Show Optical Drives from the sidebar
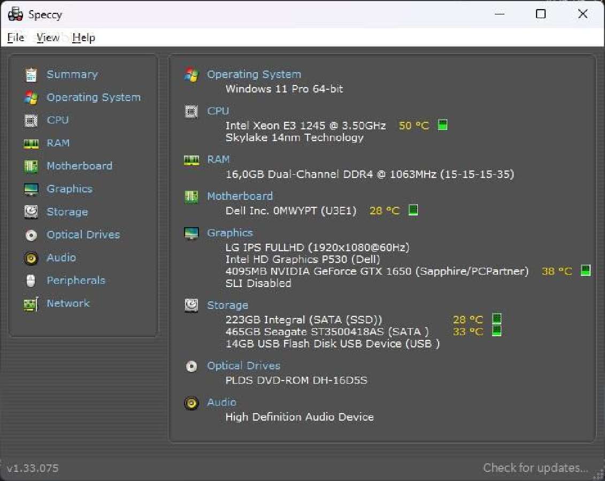Viewport: 605px width, 481px height. pyautogui.click(x=83, y=235)
